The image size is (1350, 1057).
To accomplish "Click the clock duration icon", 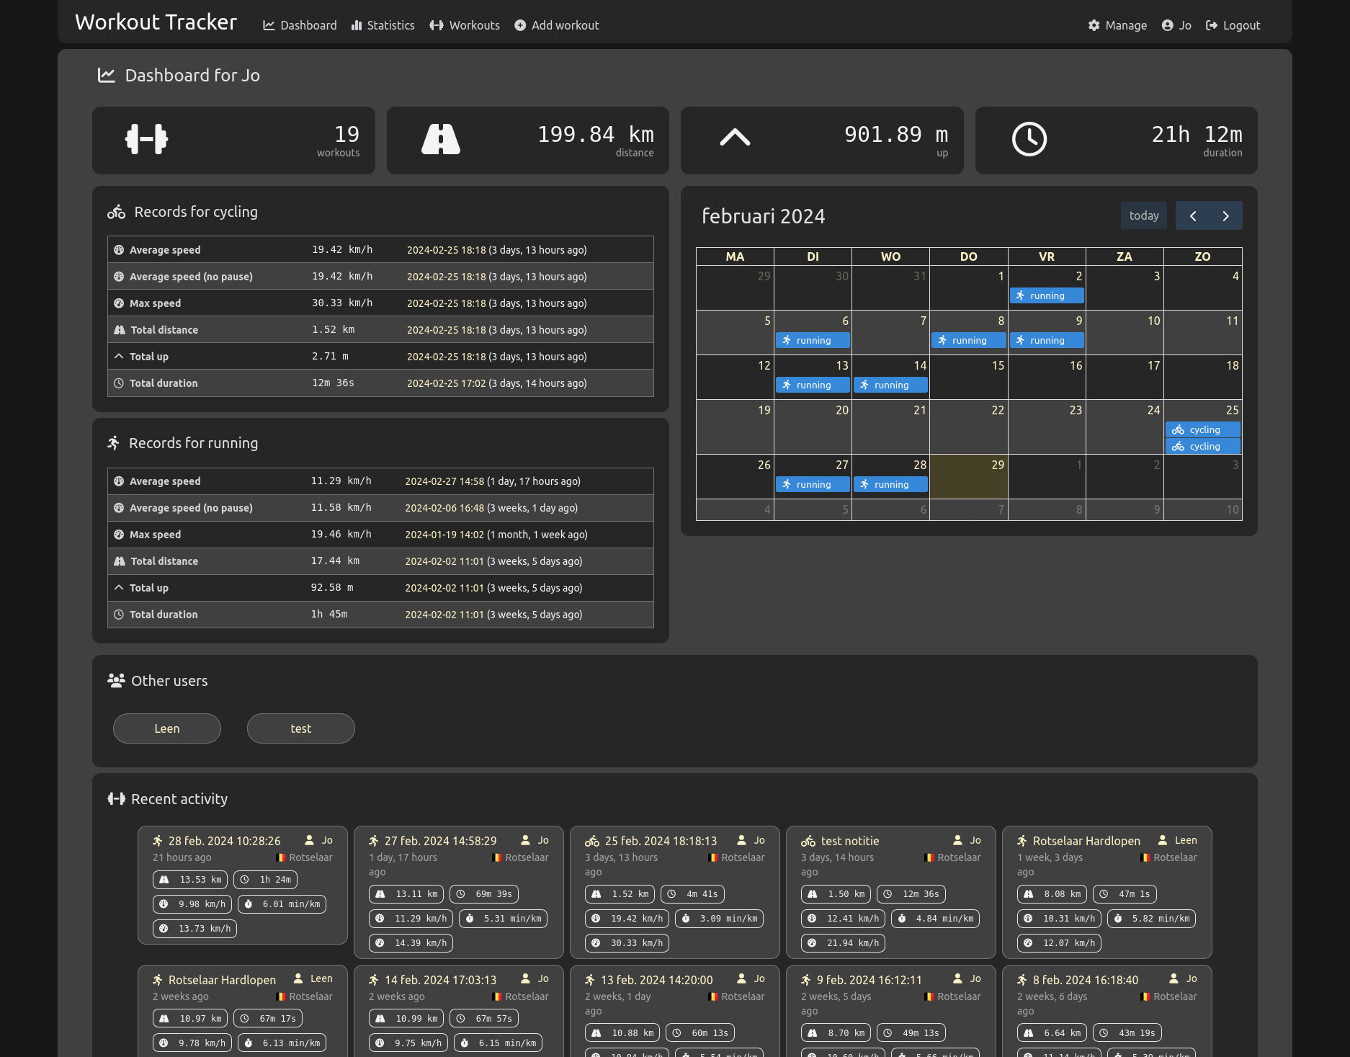I will tap(1029, 139).
